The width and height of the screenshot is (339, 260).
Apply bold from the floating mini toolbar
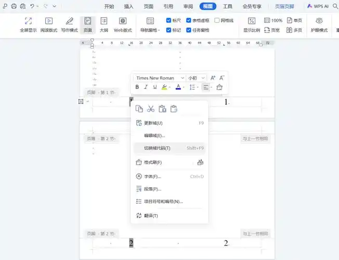[137, 87]
